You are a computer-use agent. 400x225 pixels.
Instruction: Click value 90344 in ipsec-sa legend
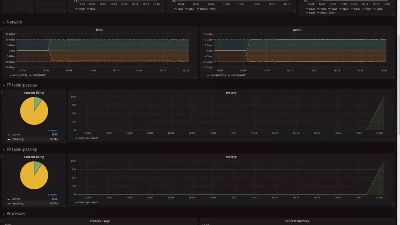coord(54,139)
